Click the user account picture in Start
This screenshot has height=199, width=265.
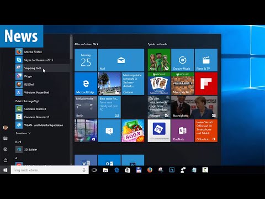pyautogui.click(x=6, y=128)
